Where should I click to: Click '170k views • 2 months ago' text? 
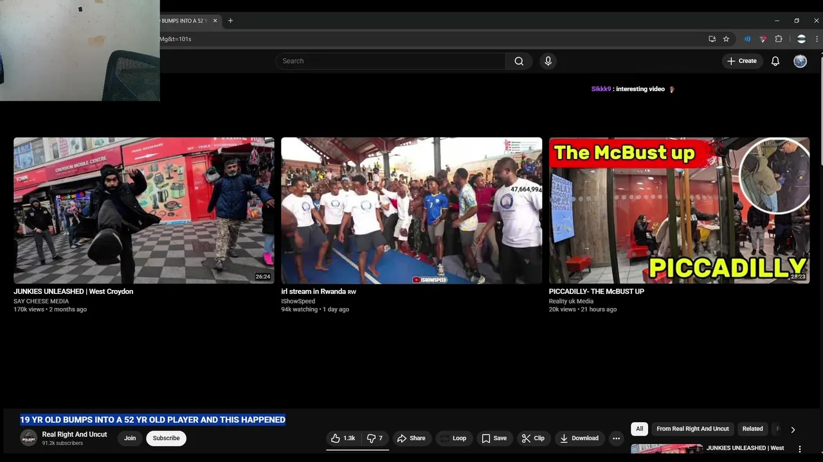(50, 309)
